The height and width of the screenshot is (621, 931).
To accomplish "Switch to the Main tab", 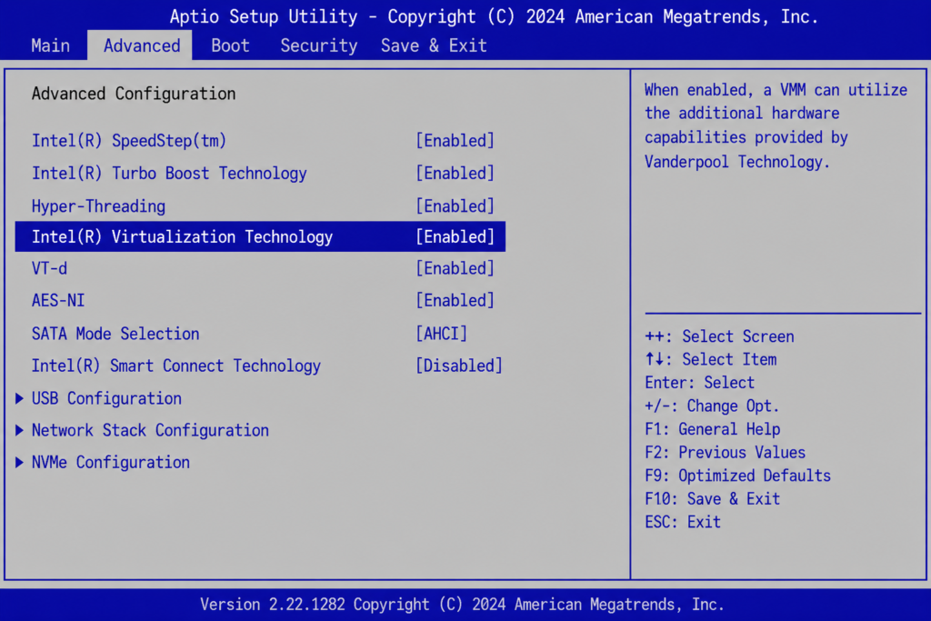I will [x=51, y=45].
